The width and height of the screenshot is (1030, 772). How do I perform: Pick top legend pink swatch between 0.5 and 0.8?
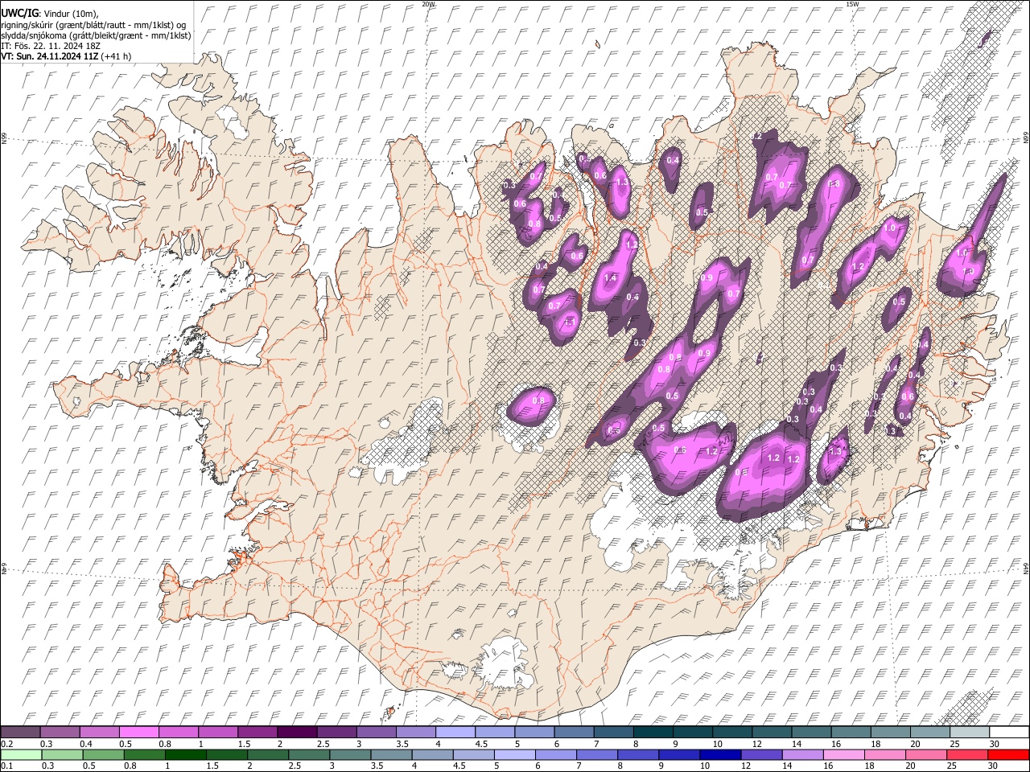coord(138,733)
